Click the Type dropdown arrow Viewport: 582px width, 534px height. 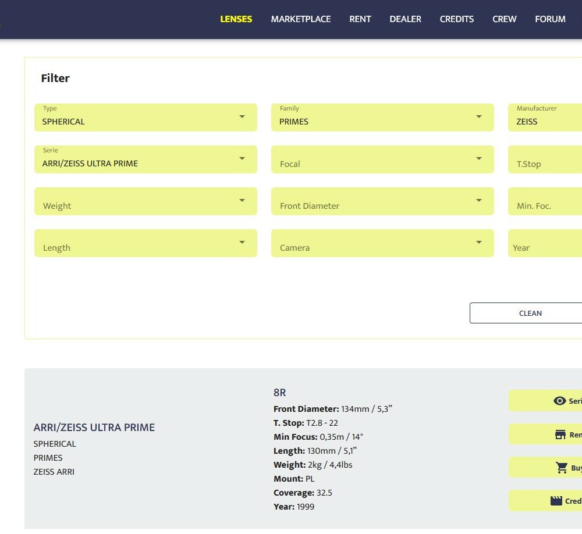coord(242,116)
